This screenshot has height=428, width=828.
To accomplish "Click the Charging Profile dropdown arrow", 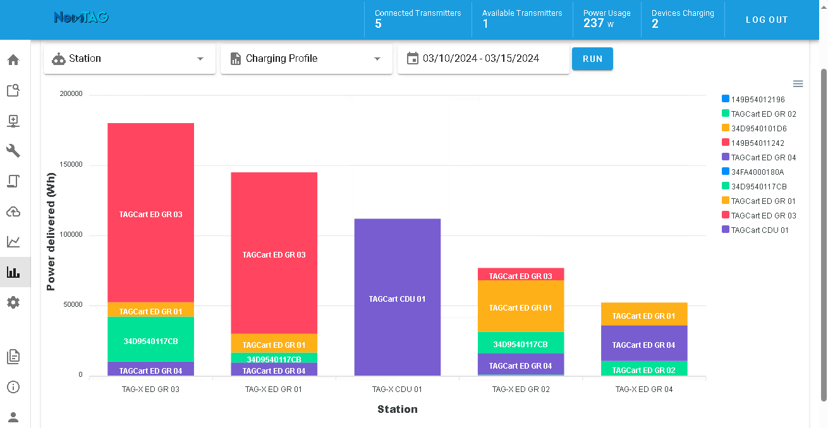I will (x=377, y=59).
